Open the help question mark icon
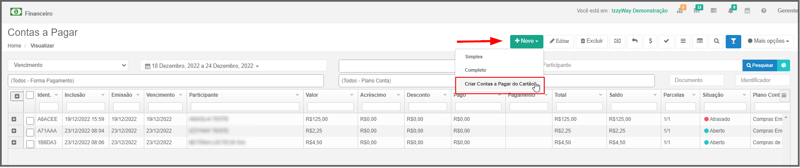Viewport: 800px width, 168px height. 764,11
